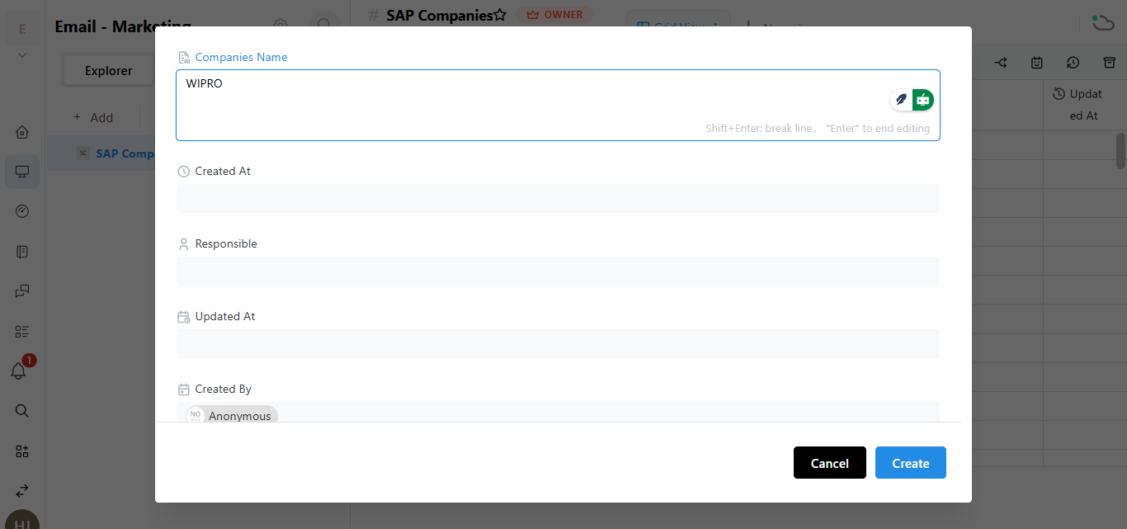1127x529 pixels.
Task: Click the calendar smiley toolbar icon
Action: click(x=1037, y=63)
